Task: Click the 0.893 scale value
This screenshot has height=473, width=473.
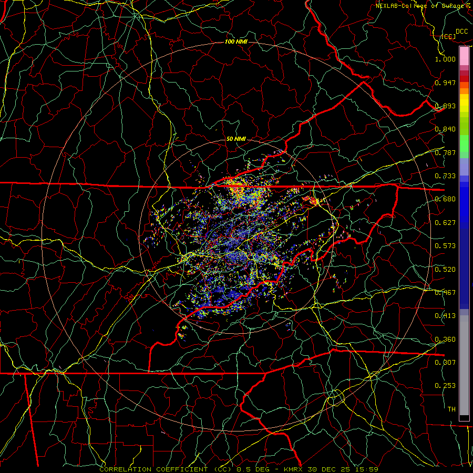Action: coord(445,106)
